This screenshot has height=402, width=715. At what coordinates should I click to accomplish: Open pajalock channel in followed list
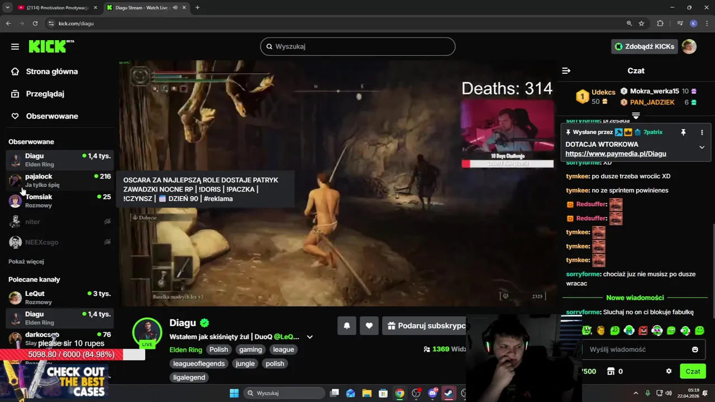[x=60, y=180]
